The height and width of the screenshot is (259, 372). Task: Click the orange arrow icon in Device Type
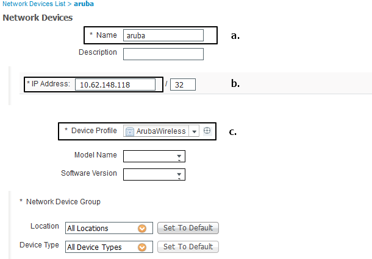(142, 247)
